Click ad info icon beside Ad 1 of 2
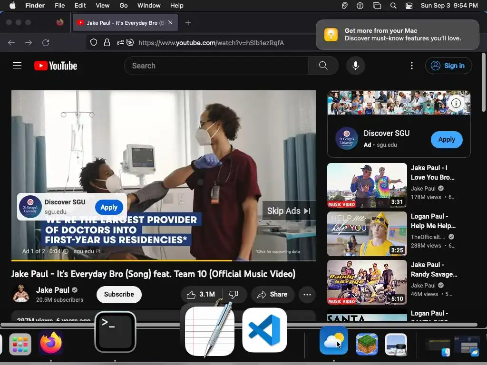This screenshot has width=487, height=365. 66,251
